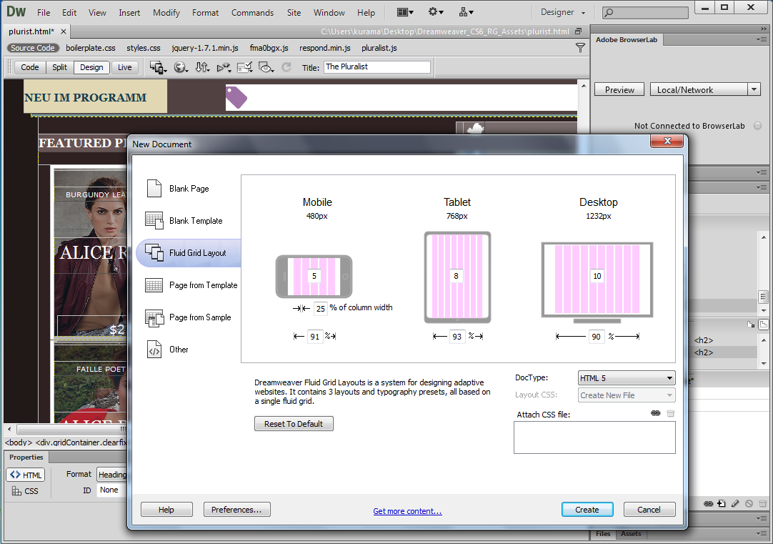Screen dimensions: 773x544
Task: Activate Design view
Action: [x=91, y=68]
